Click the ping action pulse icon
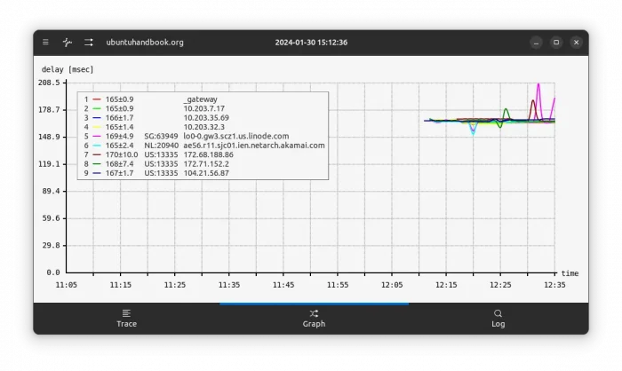Viewport: 622px width, 371px height. [x=68, y=42]
